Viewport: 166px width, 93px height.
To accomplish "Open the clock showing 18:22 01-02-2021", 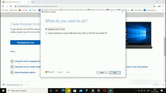I will point(155,91).
